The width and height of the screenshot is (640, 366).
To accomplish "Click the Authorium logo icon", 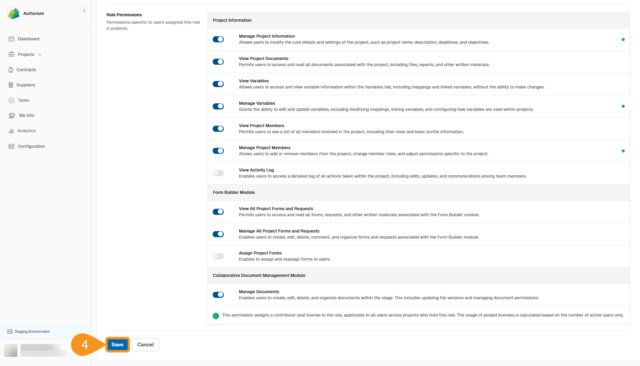I will click(x=14, y=13).
